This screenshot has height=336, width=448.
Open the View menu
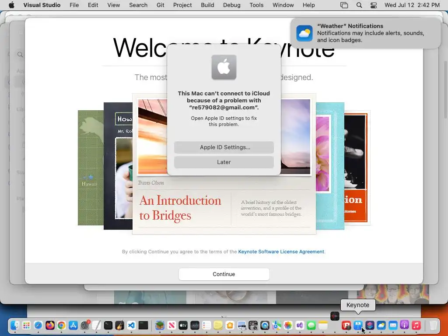click(x=113, y=5)
